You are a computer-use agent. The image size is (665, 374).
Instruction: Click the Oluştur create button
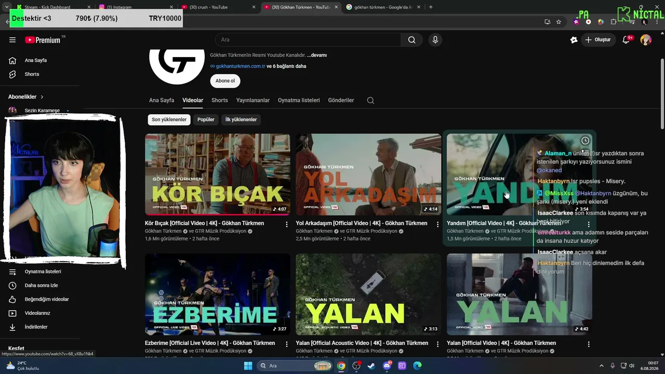click(x=598, y=40)
